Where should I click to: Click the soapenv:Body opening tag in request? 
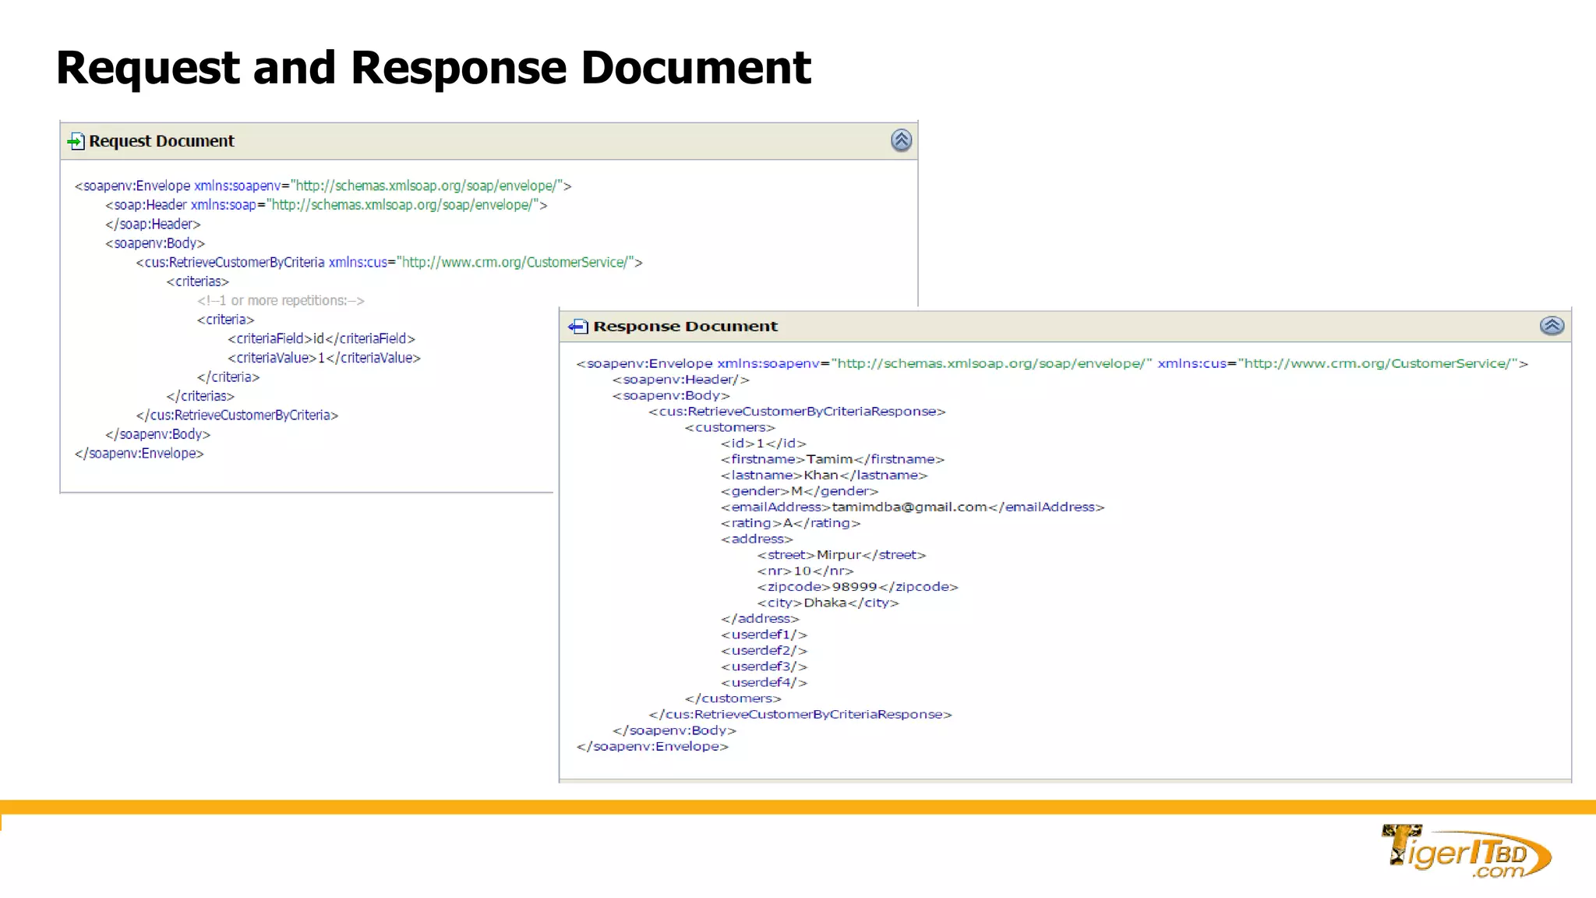pos(155,243)
